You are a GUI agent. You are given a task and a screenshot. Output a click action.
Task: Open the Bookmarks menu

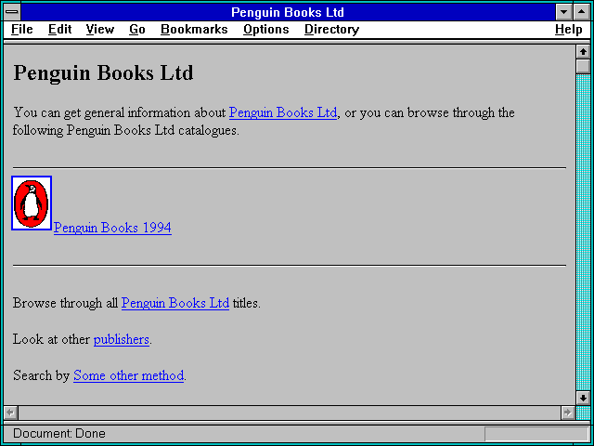pyautogui.click(x=194, y=29)
